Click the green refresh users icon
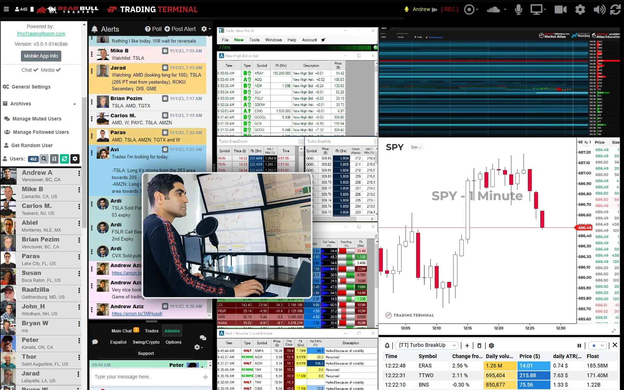This screenshot has width=624, height=390. (x=64, y=159)
